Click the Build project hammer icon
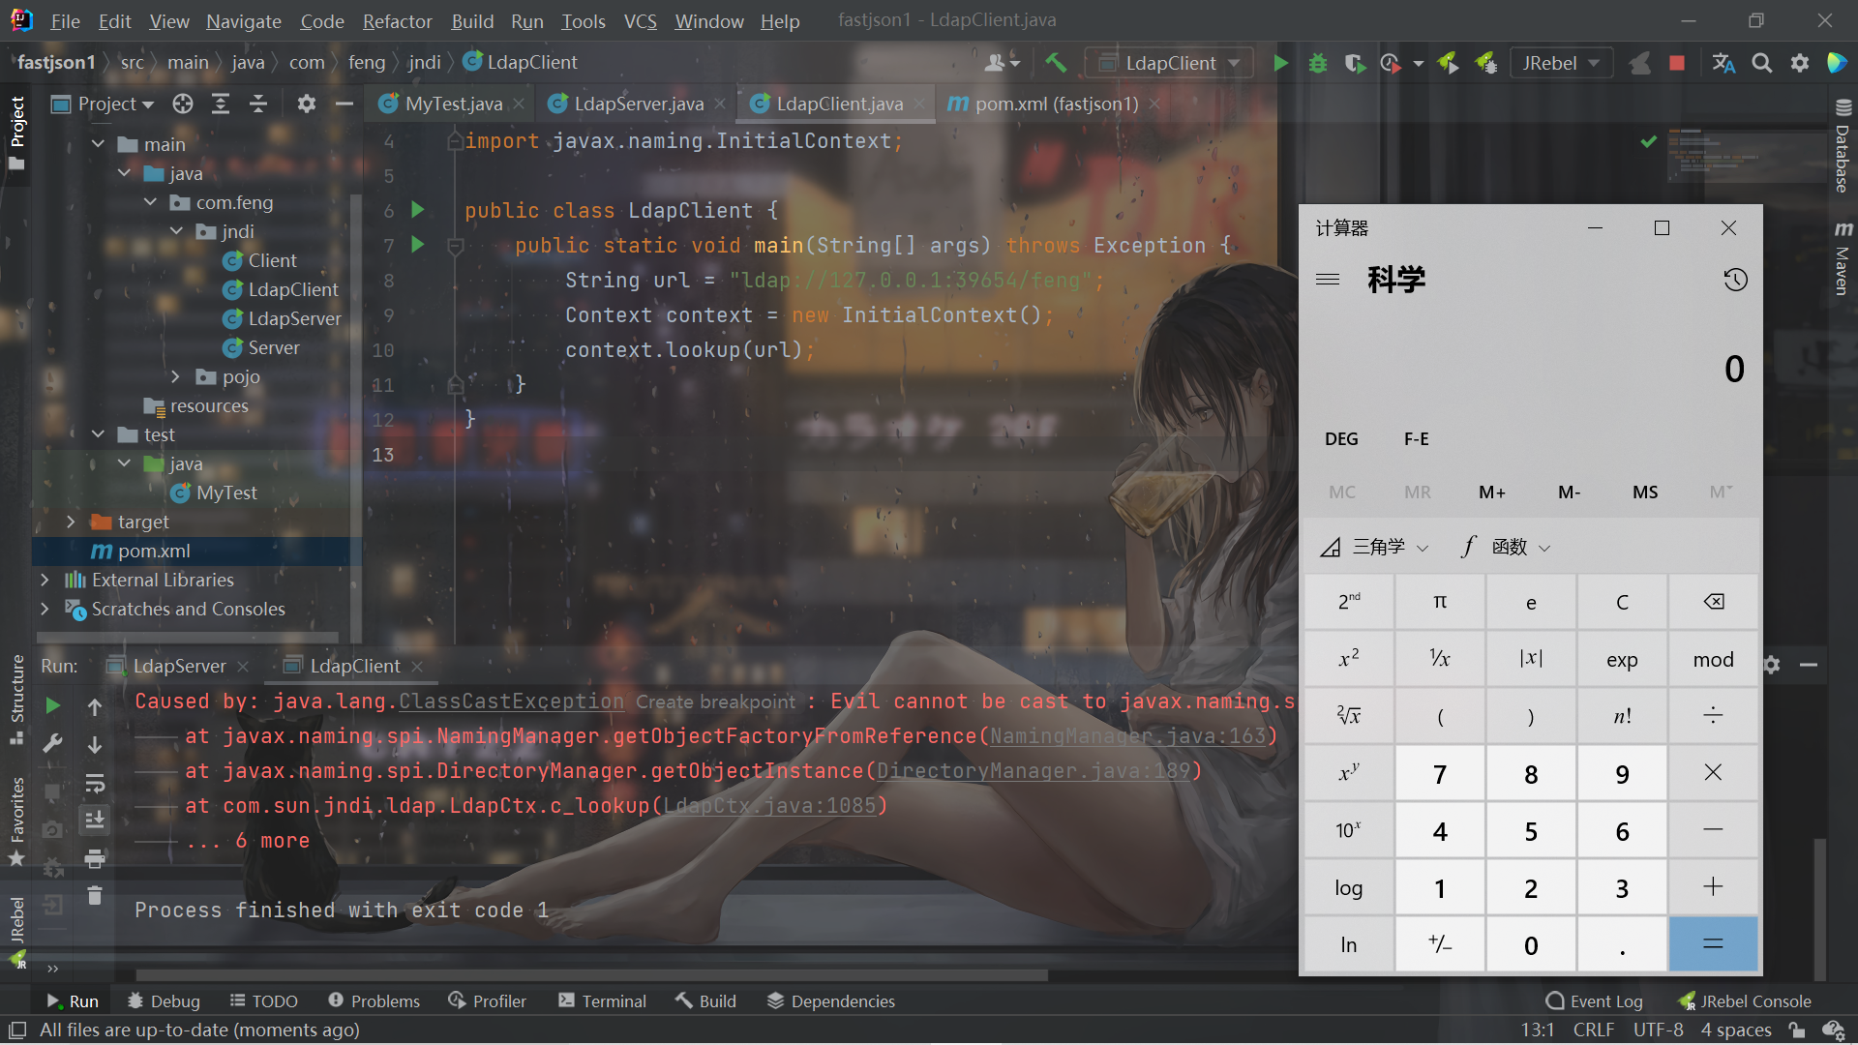 (x=1056, y=63)
